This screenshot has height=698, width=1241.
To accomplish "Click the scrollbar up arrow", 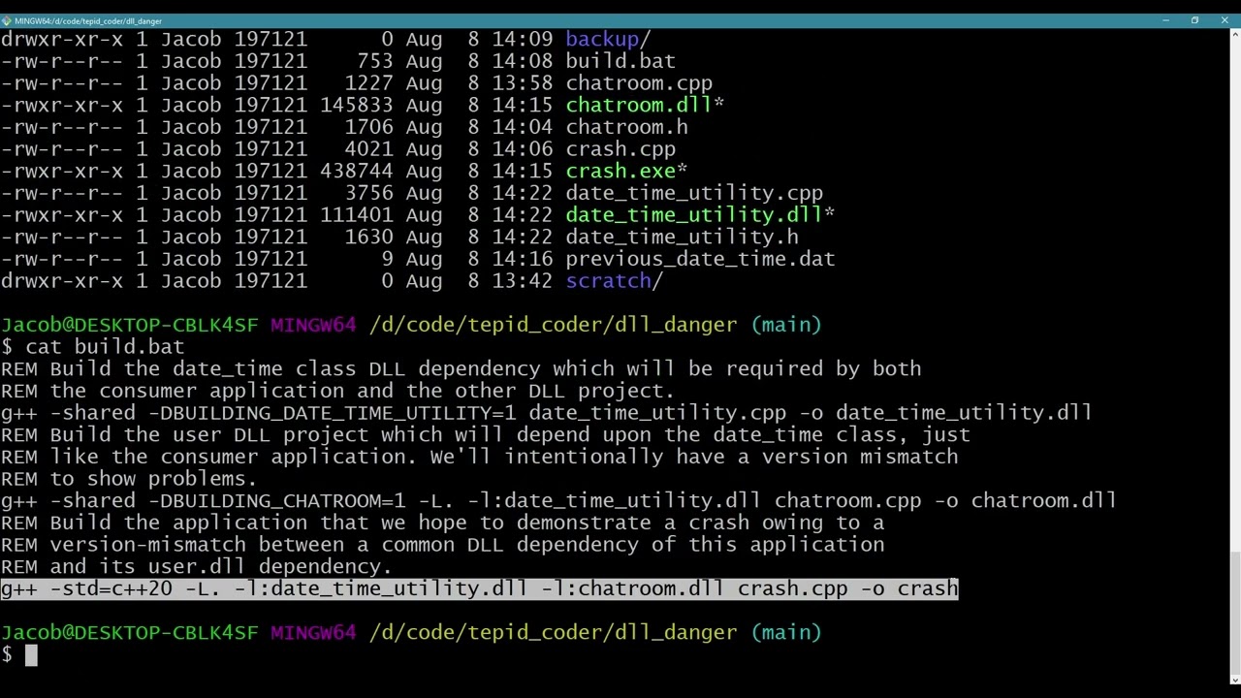I will point(1234,36).
